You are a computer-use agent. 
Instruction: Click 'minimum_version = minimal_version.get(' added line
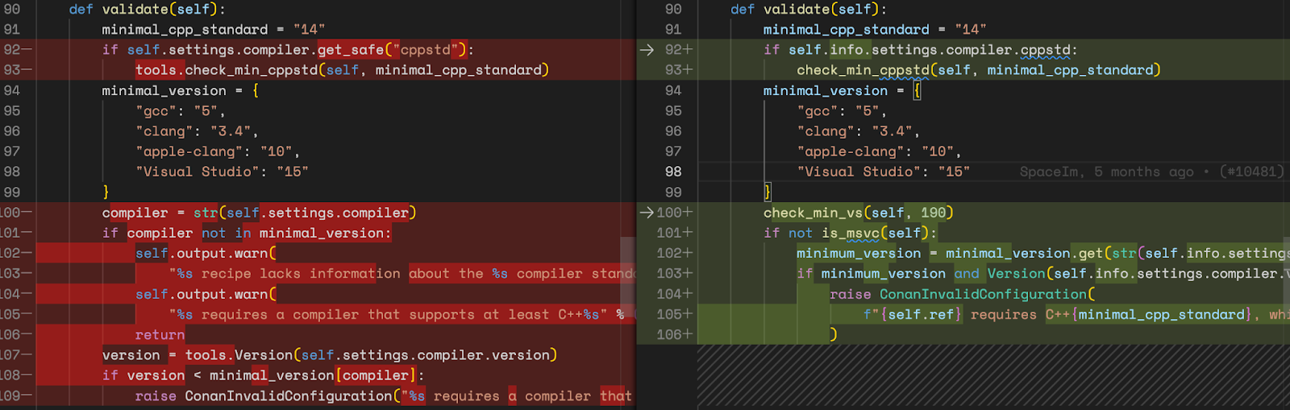point(954,253)
